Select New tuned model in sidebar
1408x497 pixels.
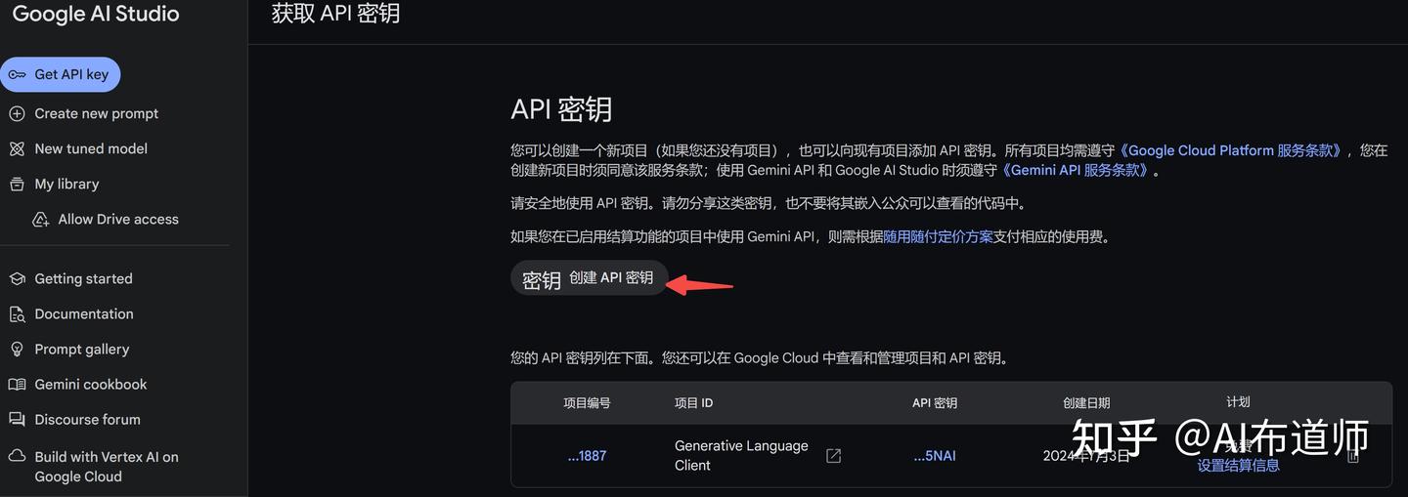(91, 148)
